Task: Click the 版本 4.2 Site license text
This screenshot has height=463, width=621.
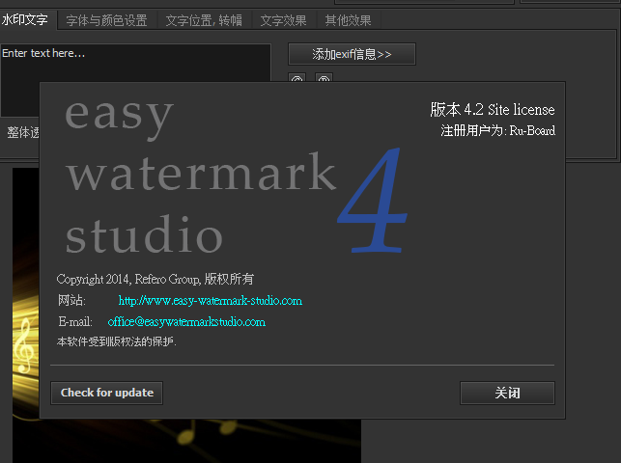Action: [492, 110]
